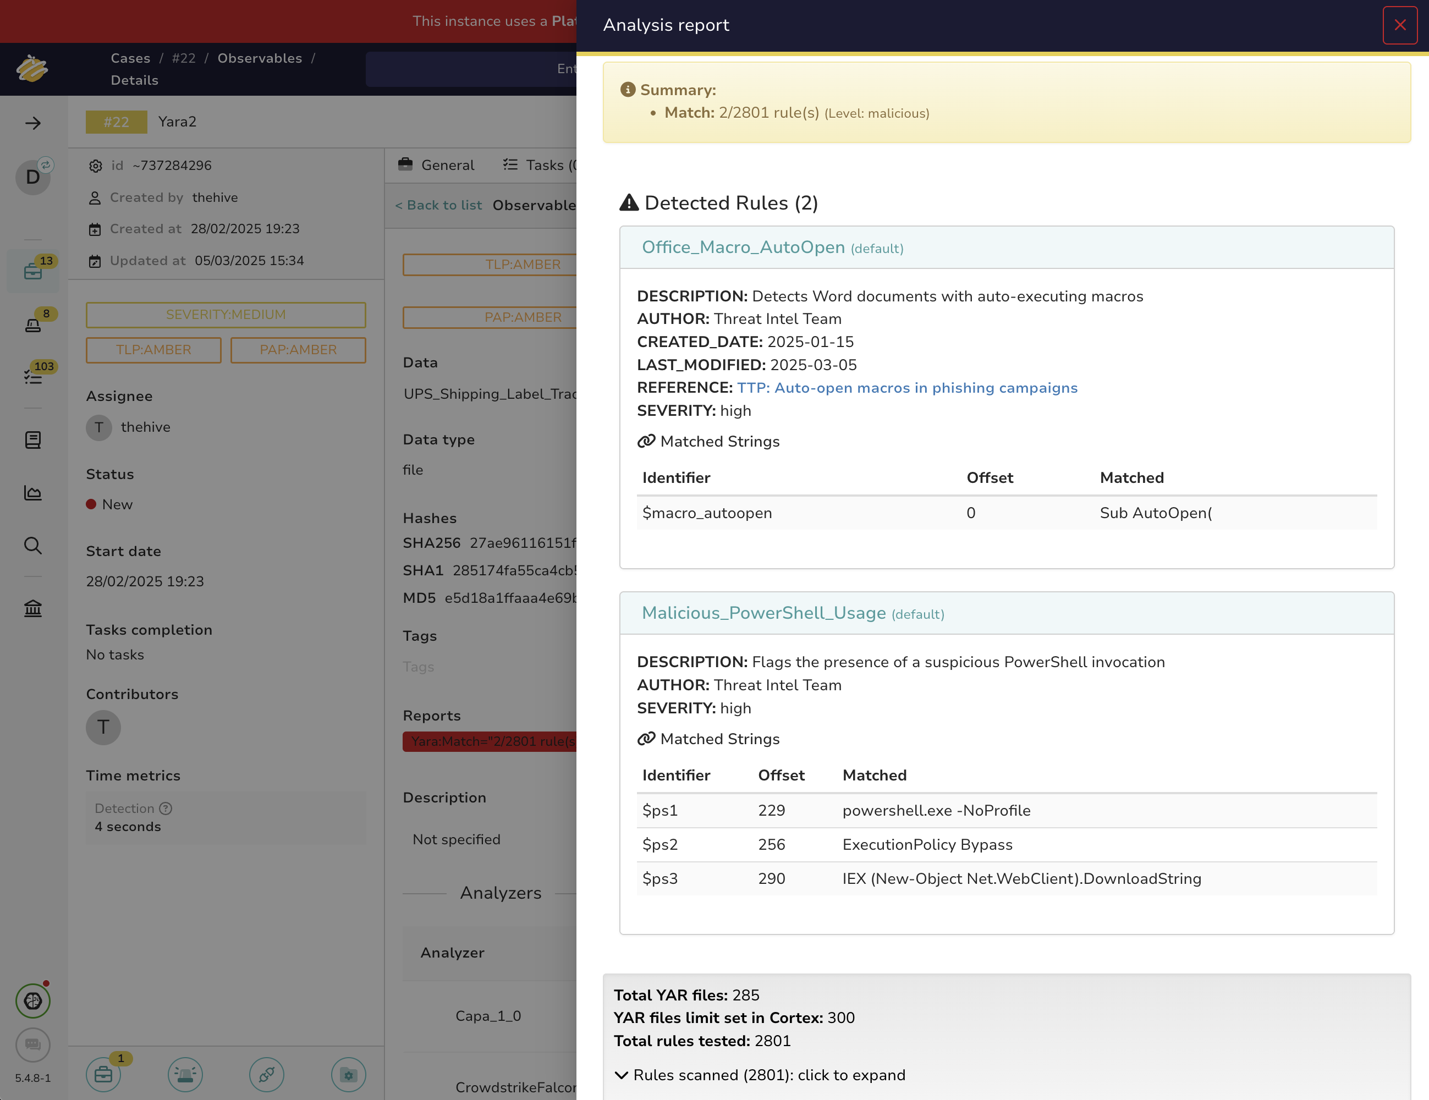Go to #22 breadcrumb
This screenshot has height=1100, width=1429.
184,58
